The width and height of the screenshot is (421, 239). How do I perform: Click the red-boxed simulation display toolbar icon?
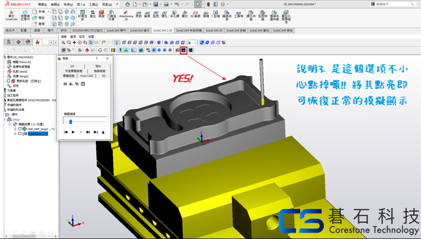pyautogui.click(x=183, y=50)
